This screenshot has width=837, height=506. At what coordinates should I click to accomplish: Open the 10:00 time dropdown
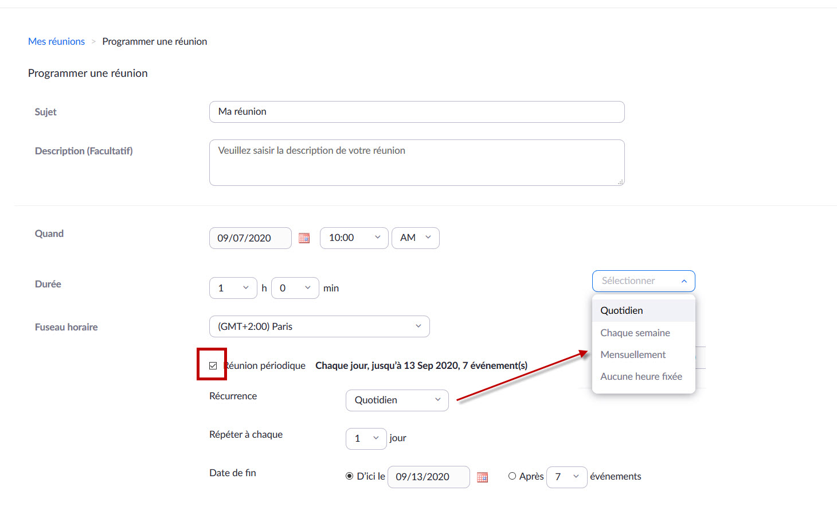click(354, 238)
